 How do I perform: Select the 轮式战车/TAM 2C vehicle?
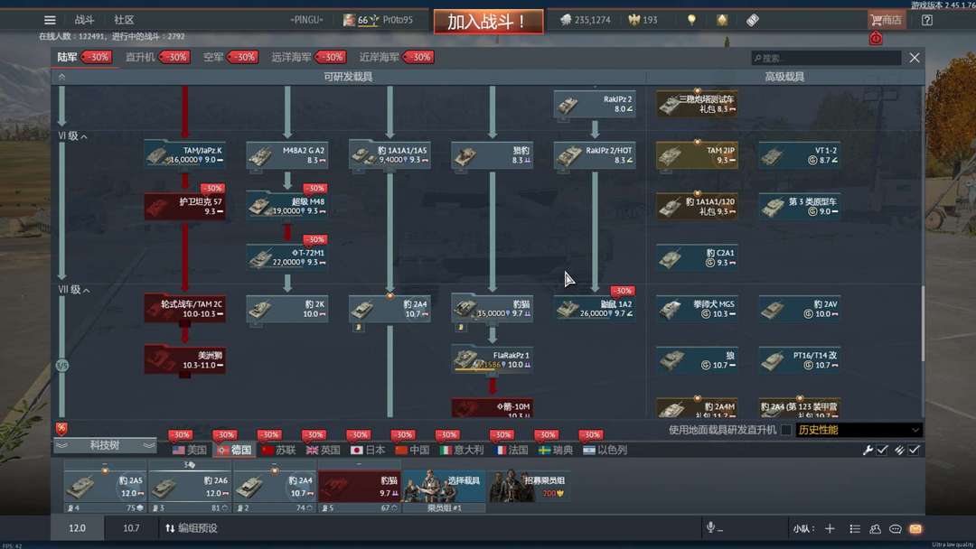click(185, 309)
